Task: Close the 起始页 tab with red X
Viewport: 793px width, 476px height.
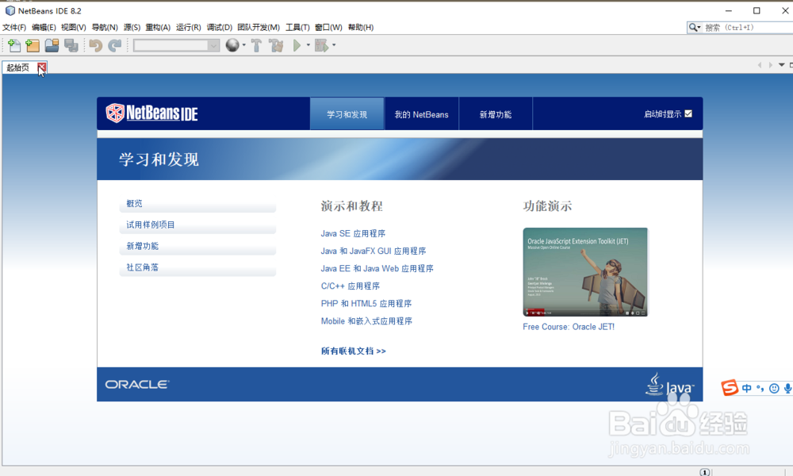Action: point(42,67)
